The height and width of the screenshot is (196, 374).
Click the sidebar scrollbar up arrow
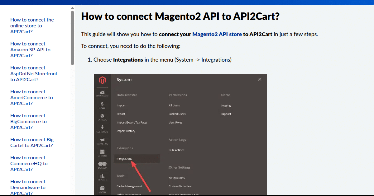72,8
